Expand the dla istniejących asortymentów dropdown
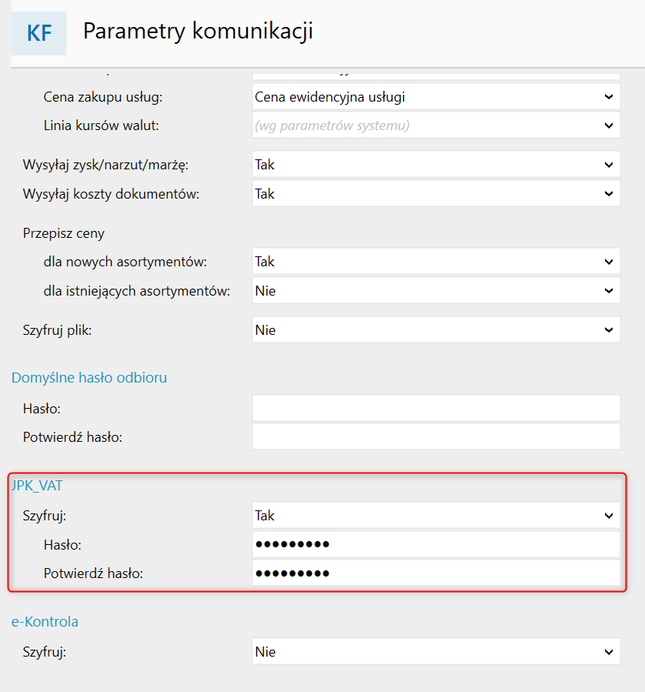Viewport: 645px width, 692px height. click(x=436, y=291)
